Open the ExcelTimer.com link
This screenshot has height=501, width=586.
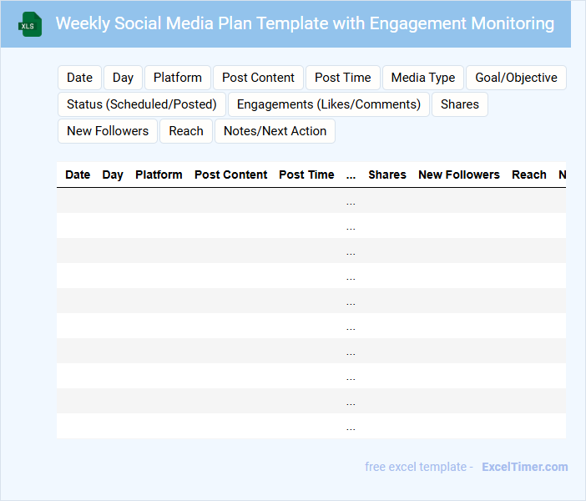click(x=524, y=467)
